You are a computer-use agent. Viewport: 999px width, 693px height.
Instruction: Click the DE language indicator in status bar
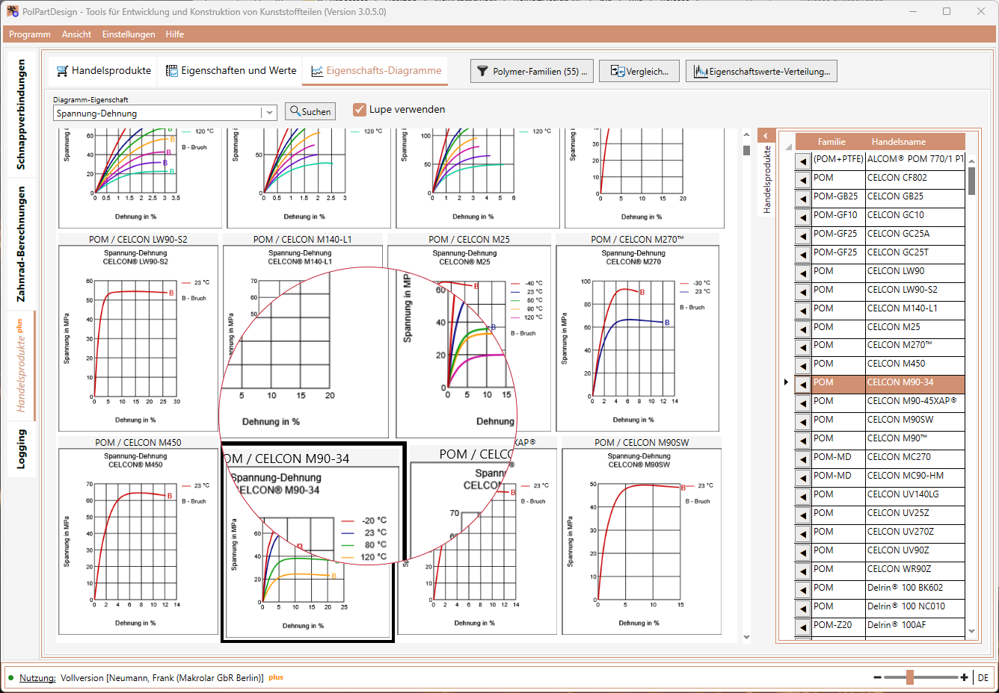tap(983, 678)
